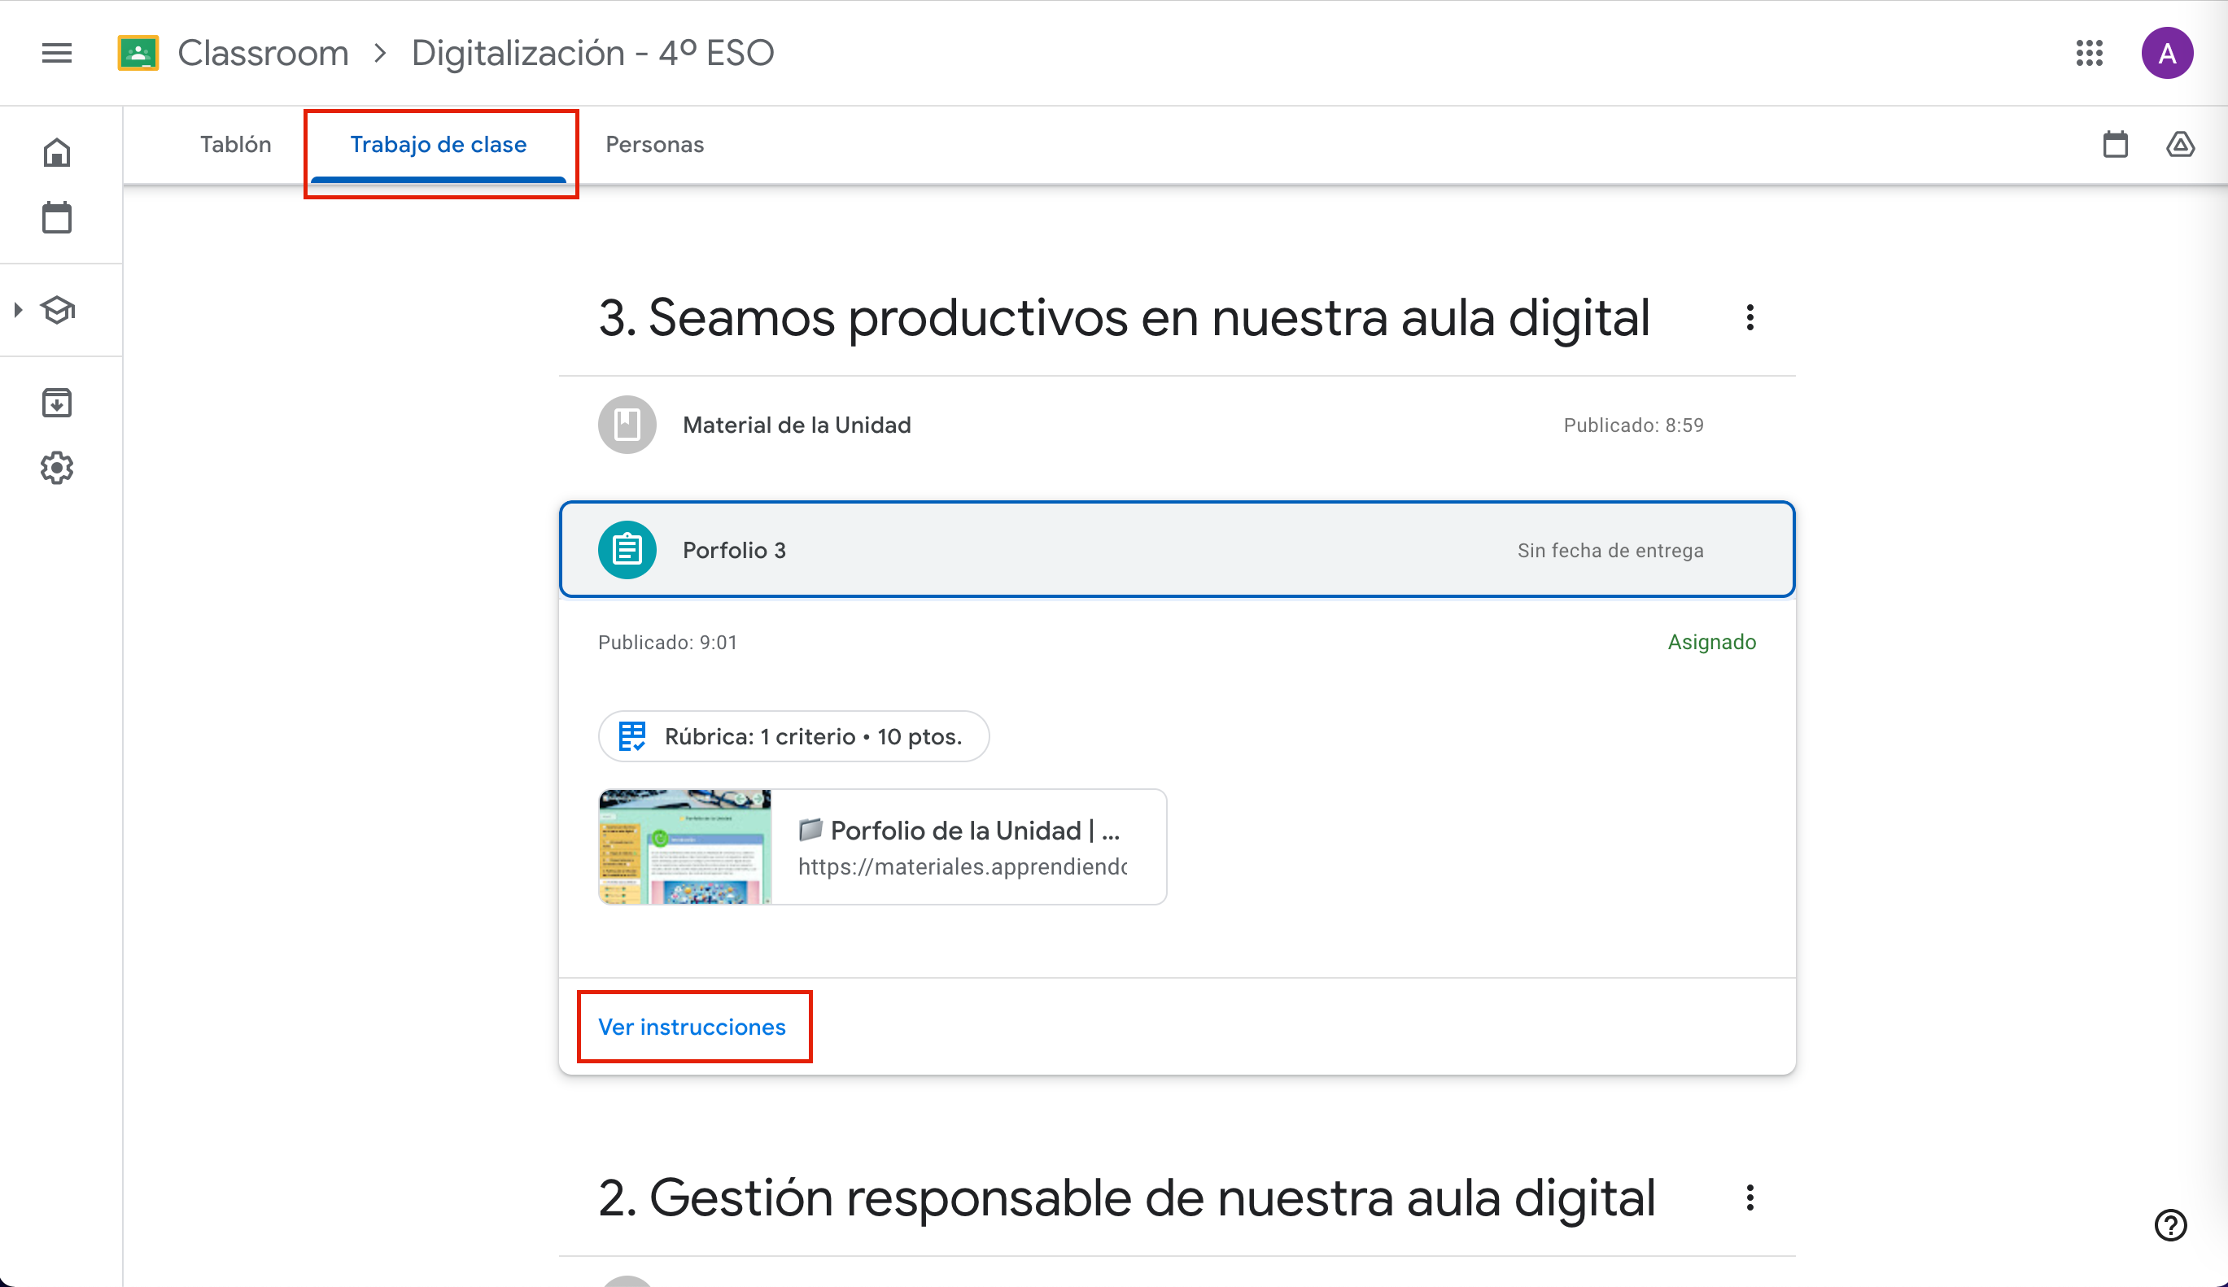Go to Classroom via breadcrumb link
The width and height of the screenshot is (2228, 1287).
tap(263, 53)
